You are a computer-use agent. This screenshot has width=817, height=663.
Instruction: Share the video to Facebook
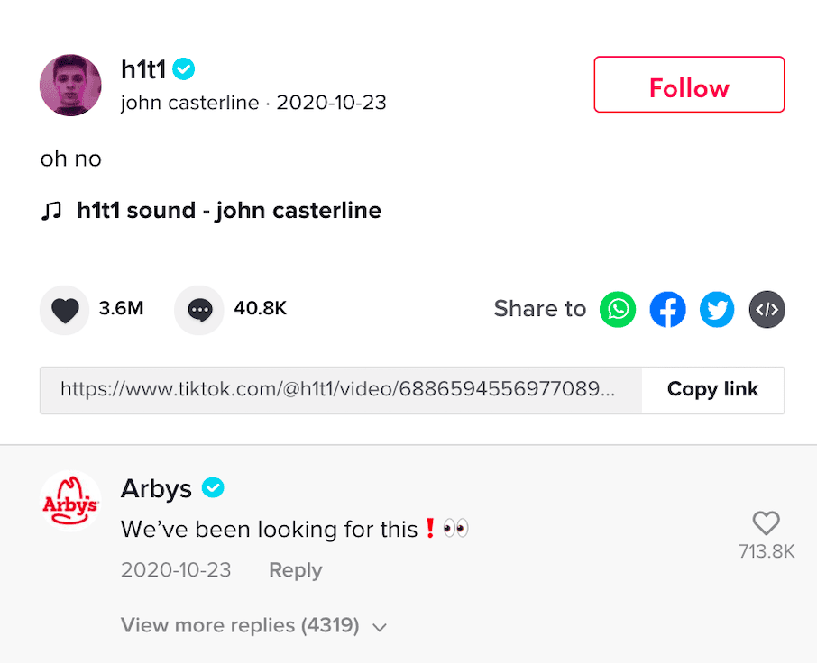(667, 310)
